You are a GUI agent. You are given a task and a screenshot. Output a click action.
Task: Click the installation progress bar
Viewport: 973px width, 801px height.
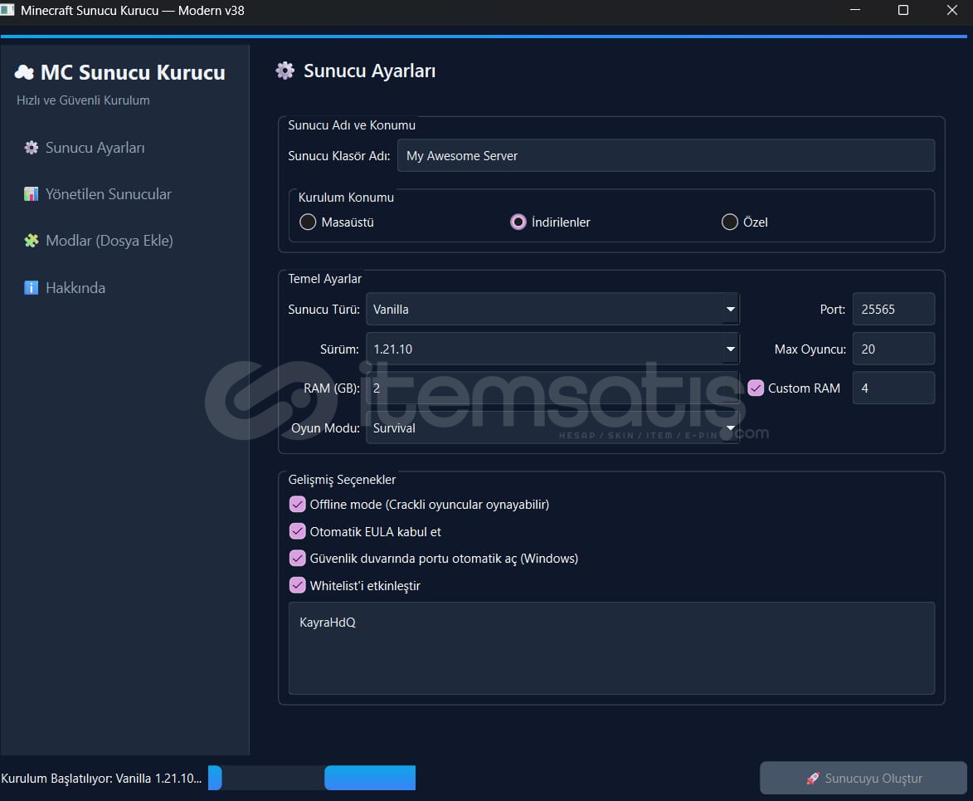(311, 778)
